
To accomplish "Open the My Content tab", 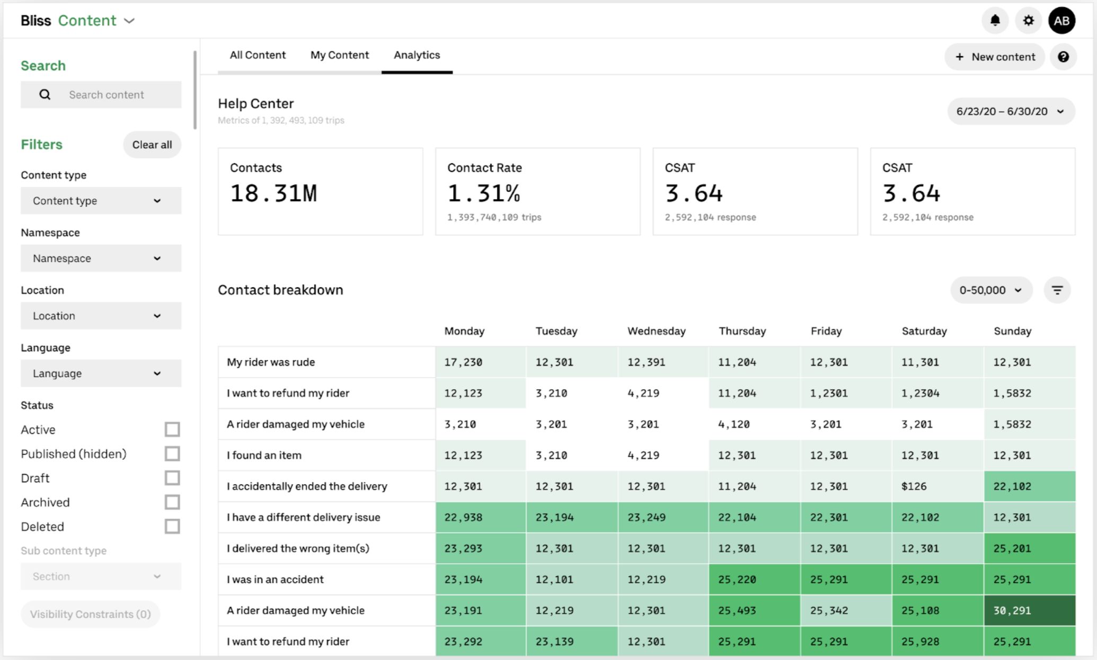I will [x=339, y=55].
